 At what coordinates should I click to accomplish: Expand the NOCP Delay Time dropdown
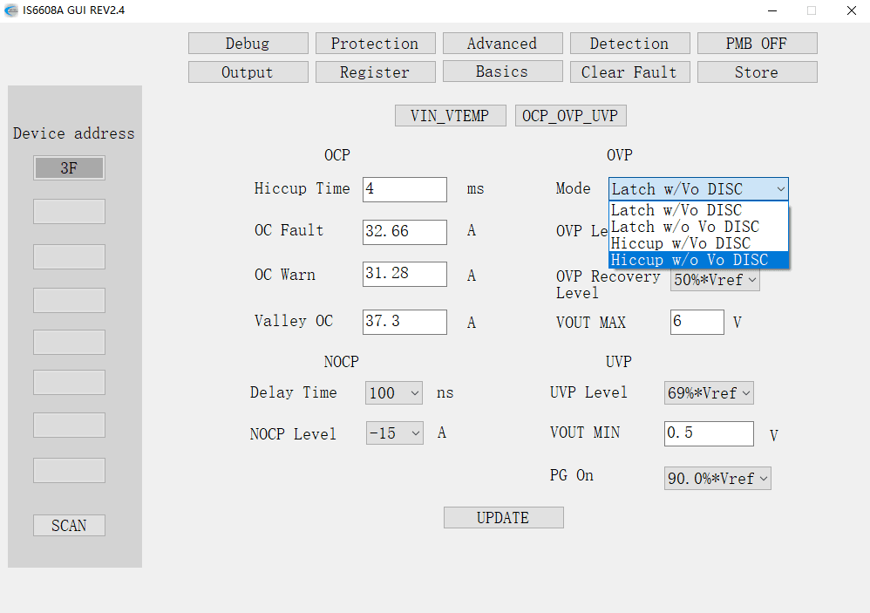click(394, 393)
